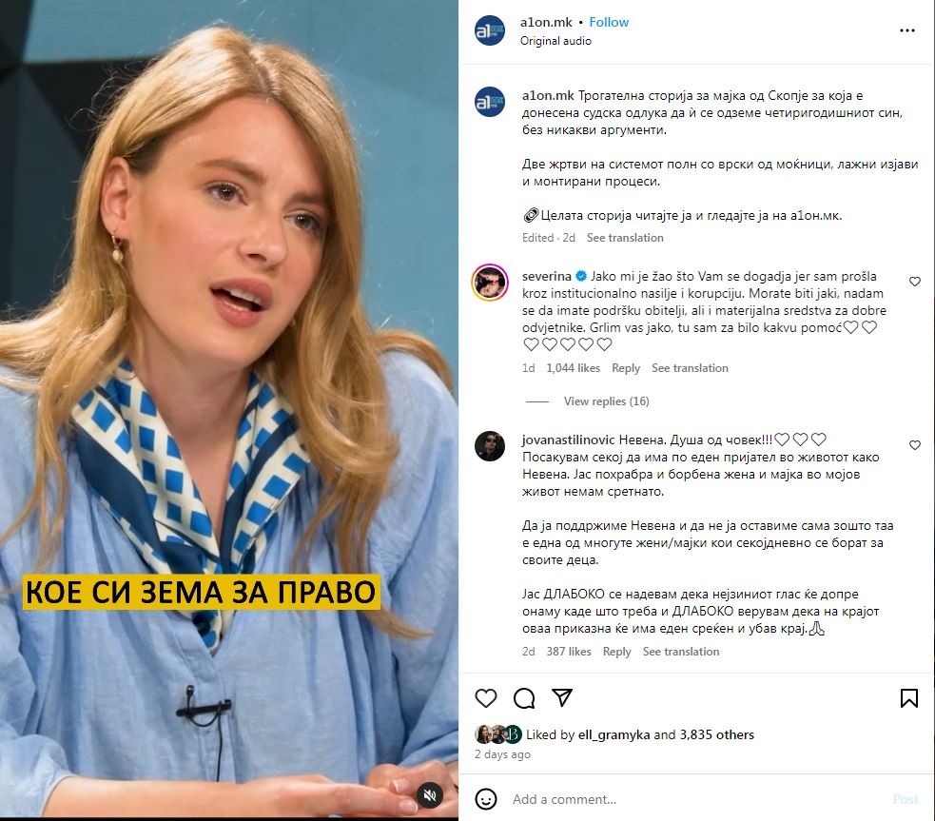This screenshot has width=935, height=821.
Task: Open emoji picker in comment box
Action: 486,799
